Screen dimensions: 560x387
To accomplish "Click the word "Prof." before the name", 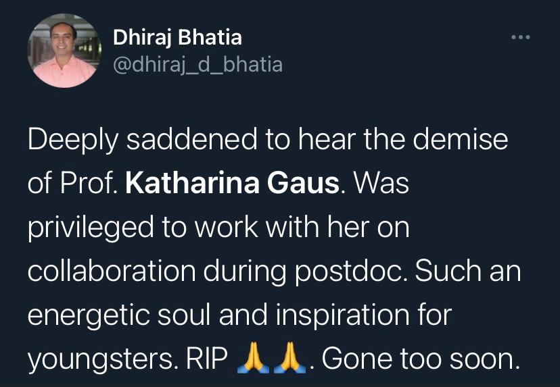I will pos(92,184).
